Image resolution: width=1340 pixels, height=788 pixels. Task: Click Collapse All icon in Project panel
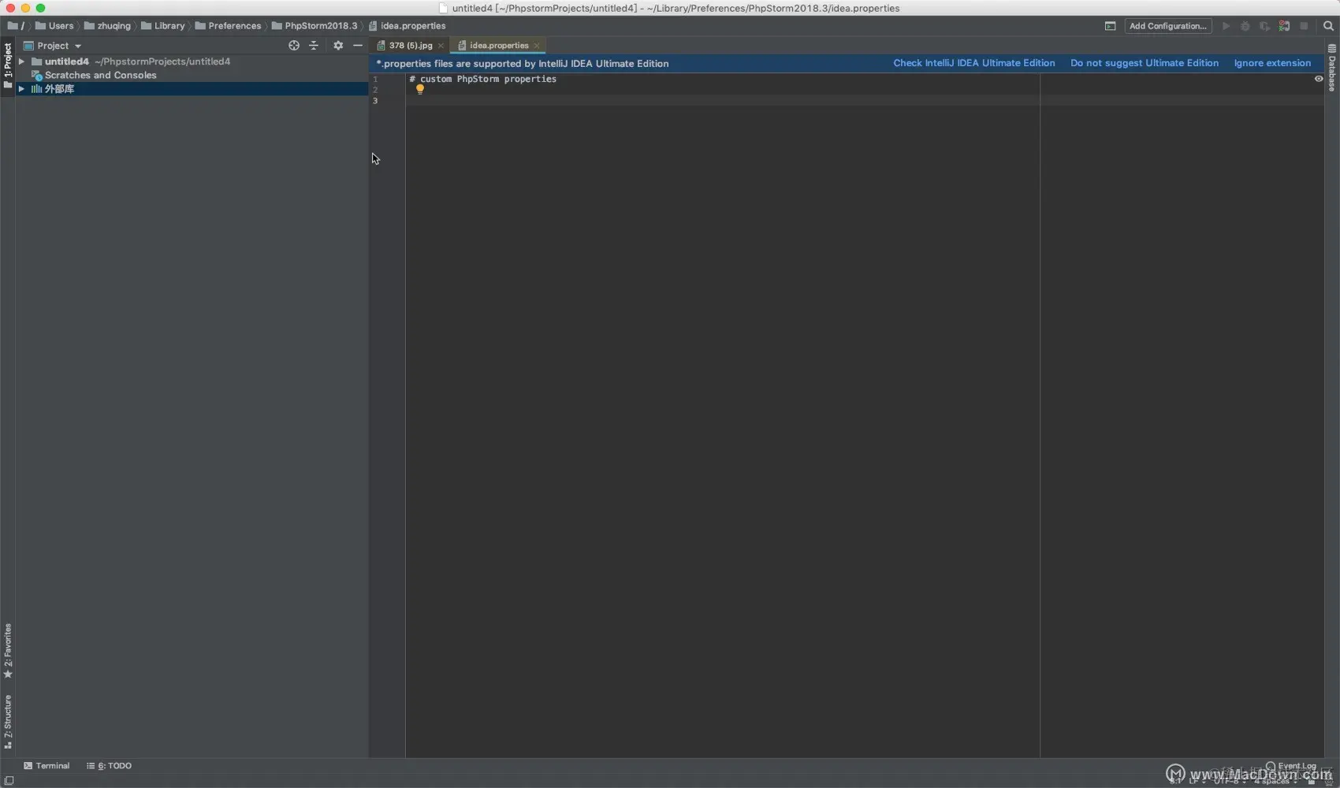tap(314, 46)
